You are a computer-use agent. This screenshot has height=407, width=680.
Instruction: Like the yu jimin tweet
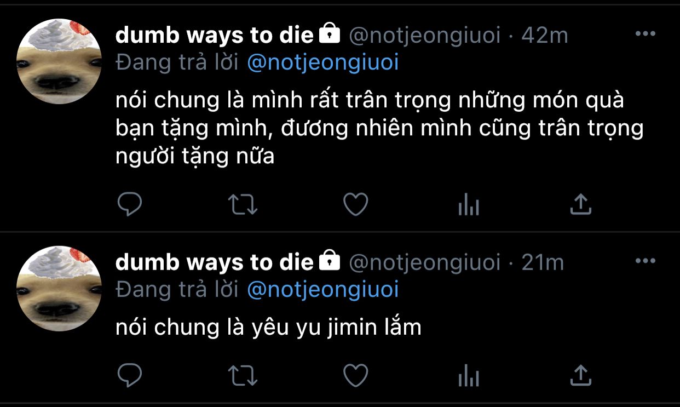(x=355, y=375)
